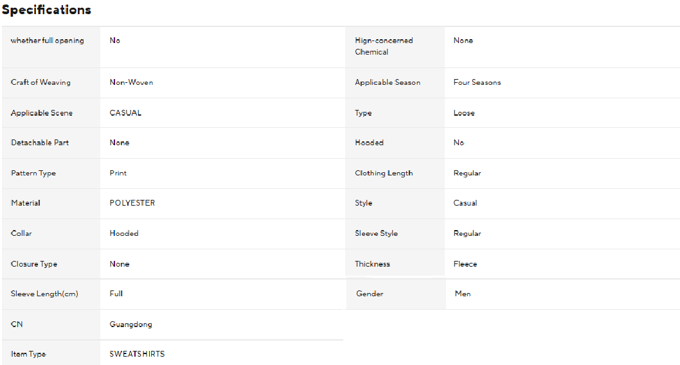Select the Pattern Type label
This screenshot has width=680, height=365.
(x=33, y=174)
